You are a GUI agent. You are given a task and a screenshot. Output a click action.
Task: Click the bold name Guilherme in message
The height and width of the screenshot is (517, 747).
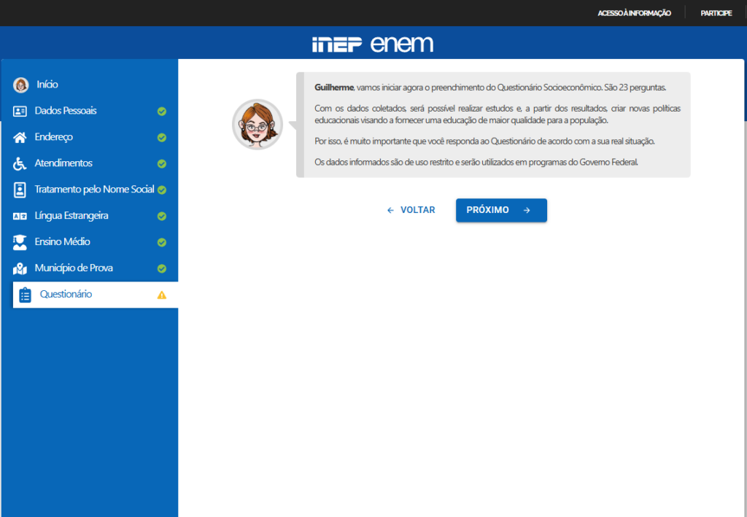[334, 88]
